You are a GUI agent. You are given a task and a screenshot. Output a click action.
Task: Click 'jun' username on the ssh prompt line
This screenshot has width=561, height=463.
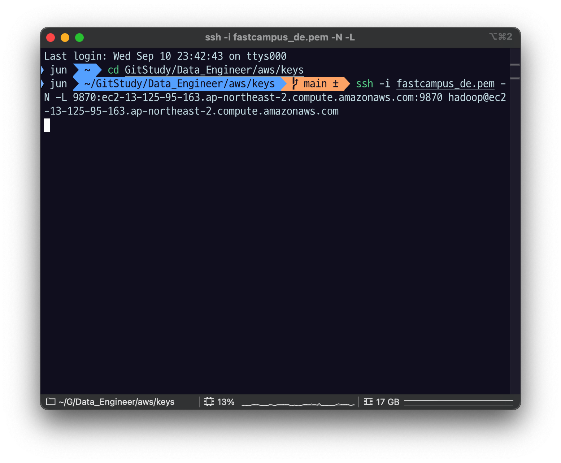click(x=58, y=84)
